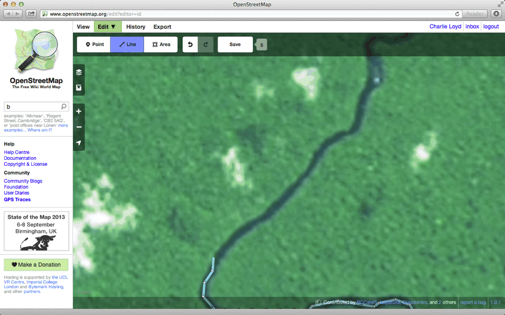Image resolution: width=505 pixels, height=315 pixels.
Task: Zoom in with the plus button
Action: 79,112
